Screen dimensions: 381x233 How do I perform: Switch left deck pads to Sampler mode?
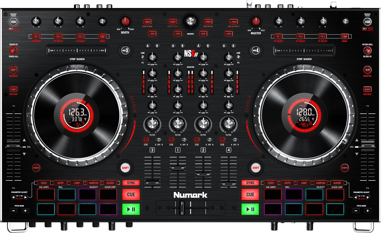point(93,183)
